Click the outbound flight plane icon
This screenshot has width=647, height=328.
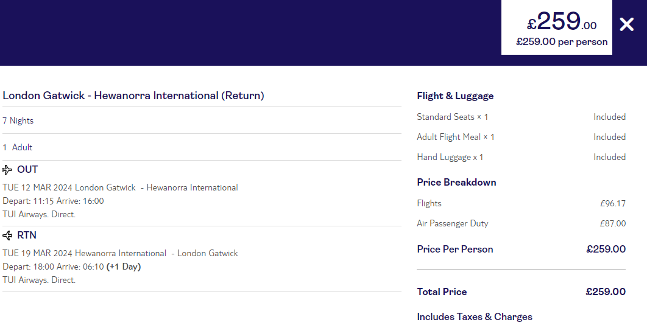(x=7, y=170)
